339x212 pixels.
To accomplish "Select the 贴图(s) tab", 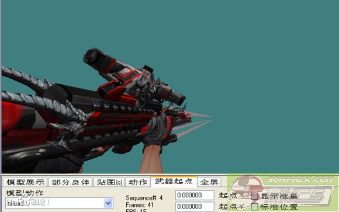I will 109,182.
